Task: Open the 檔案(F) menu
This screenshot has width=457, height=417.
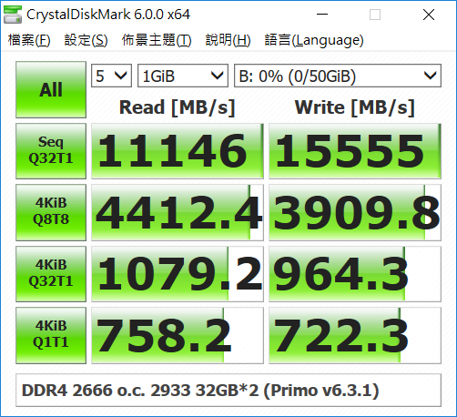Action: pos(29,40)
